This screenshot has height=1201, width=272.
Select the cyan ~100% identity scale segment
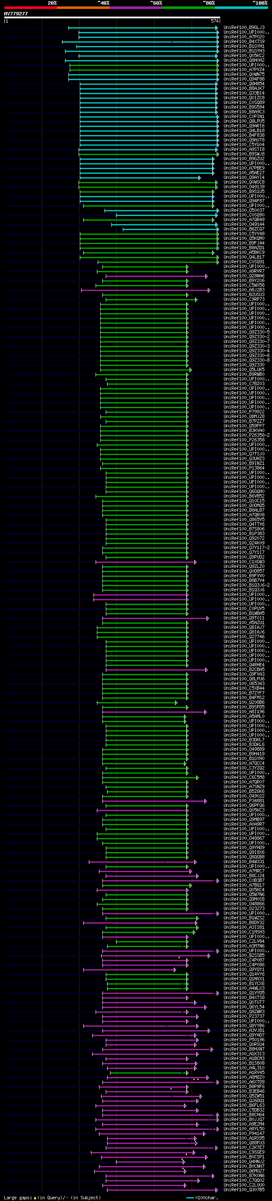pos(242,8)
